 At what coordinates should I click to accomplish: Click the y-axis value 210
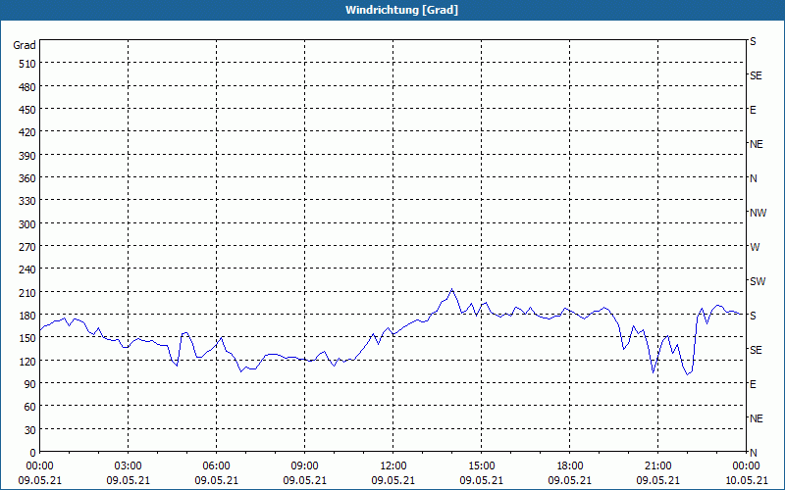(27, 292)
